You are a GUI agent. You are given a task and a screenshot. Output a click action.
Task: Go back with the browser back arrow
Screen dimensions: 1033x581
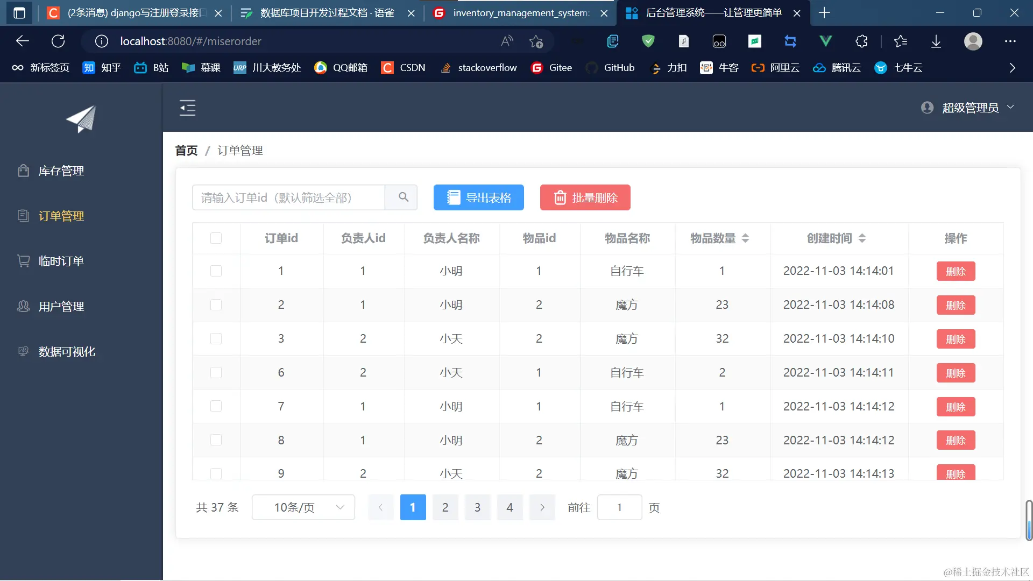click(22, 41)
